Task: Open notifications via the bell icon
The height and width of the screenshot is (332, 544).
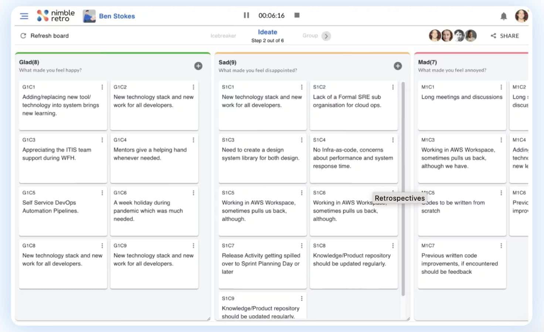Action: [x=503, y=16]
